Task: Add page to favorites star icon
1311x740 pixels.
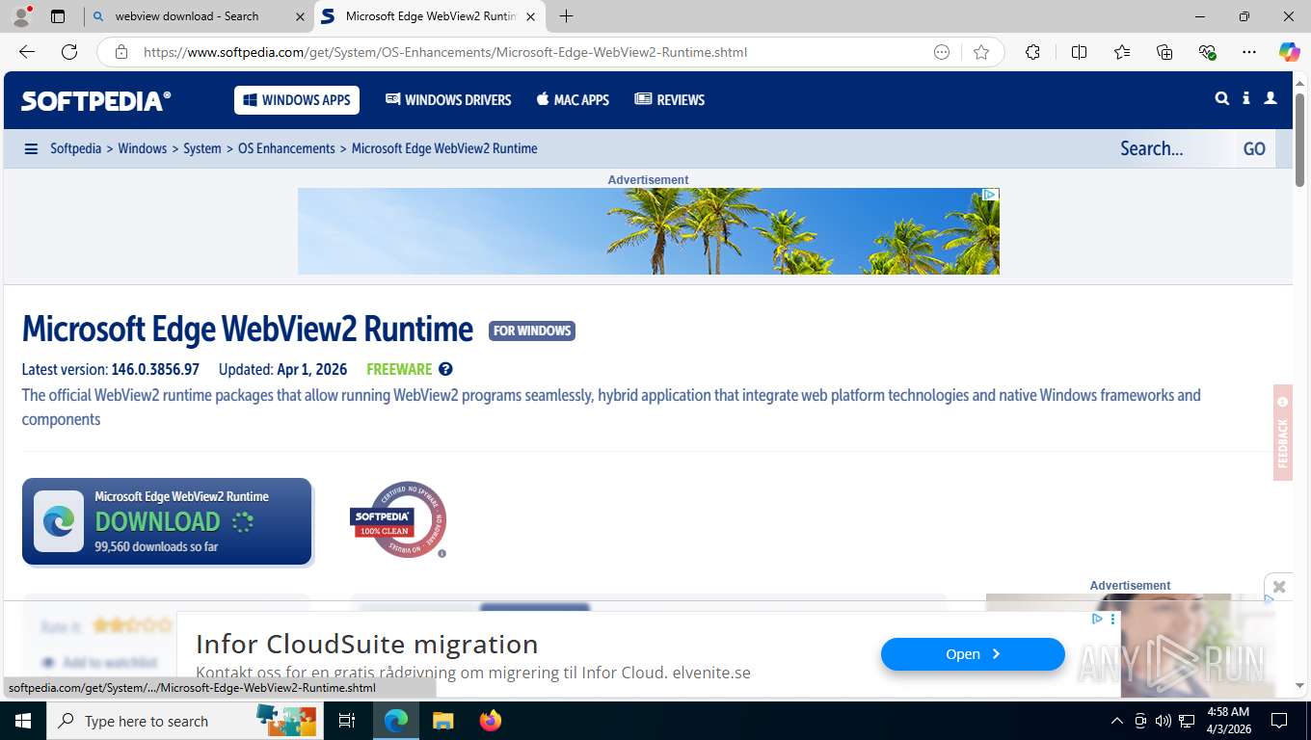Action: click(x=981, y=52)
